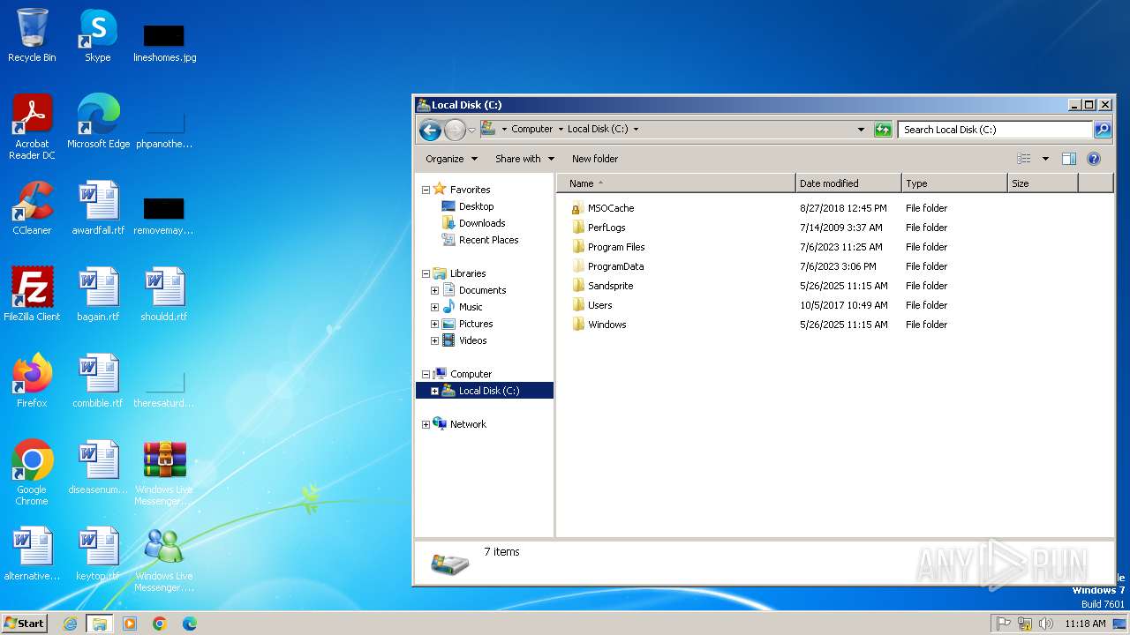
Task: Select the bagain.rtf desktop file
Action: (x=98, y=295)
